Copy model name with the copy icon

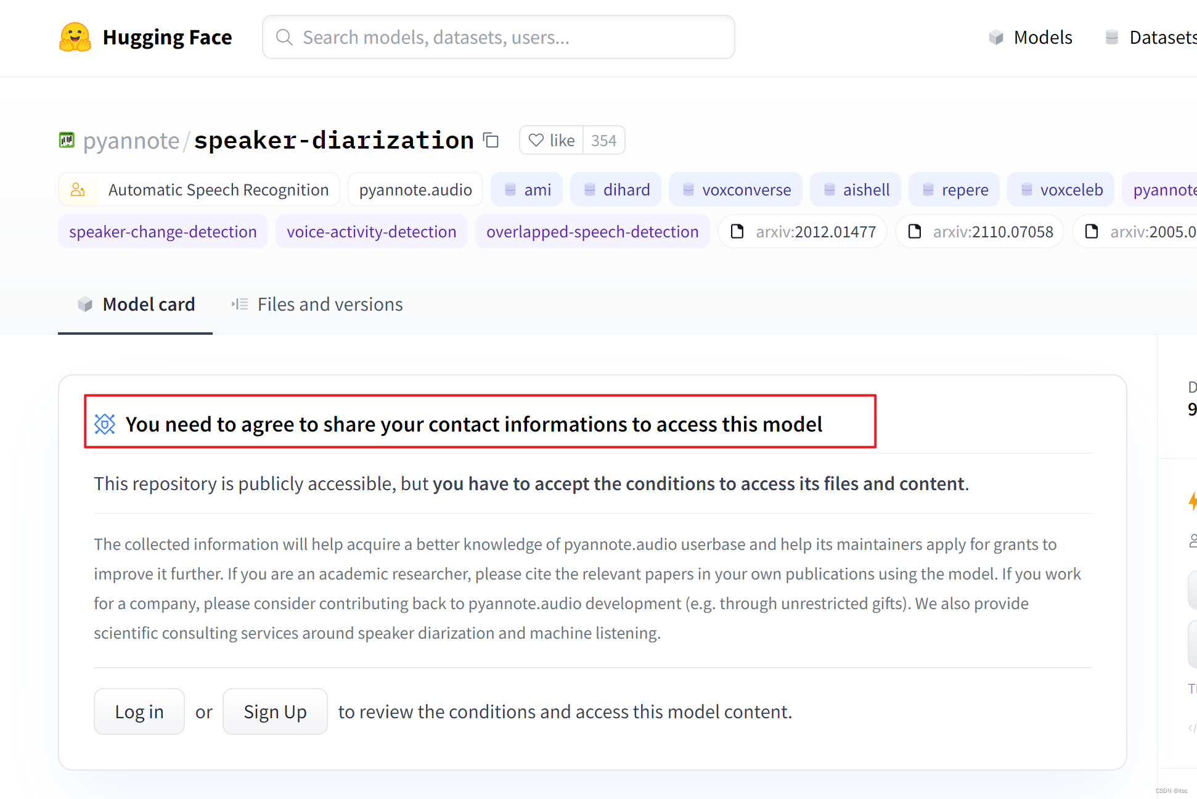(x=491, y=141)
